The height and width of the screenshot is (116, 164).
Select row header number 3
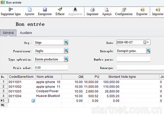4,91
